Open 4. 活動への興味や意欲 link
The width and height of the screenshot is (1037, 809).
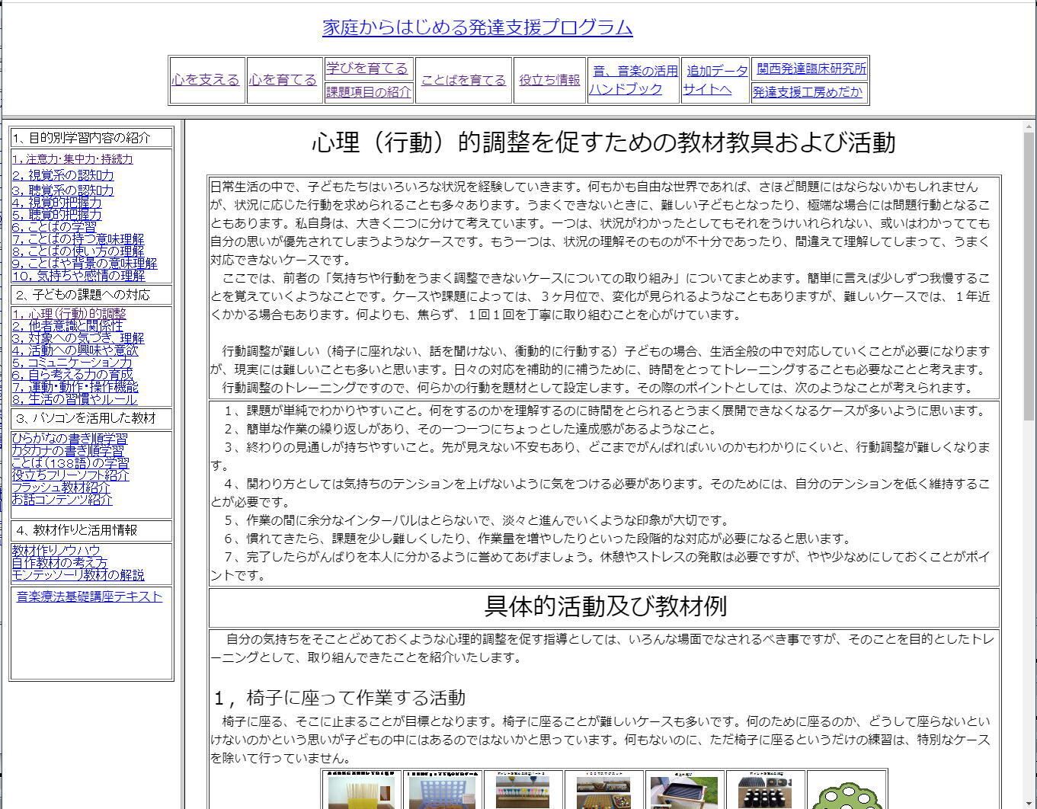[x=75, y=350]
